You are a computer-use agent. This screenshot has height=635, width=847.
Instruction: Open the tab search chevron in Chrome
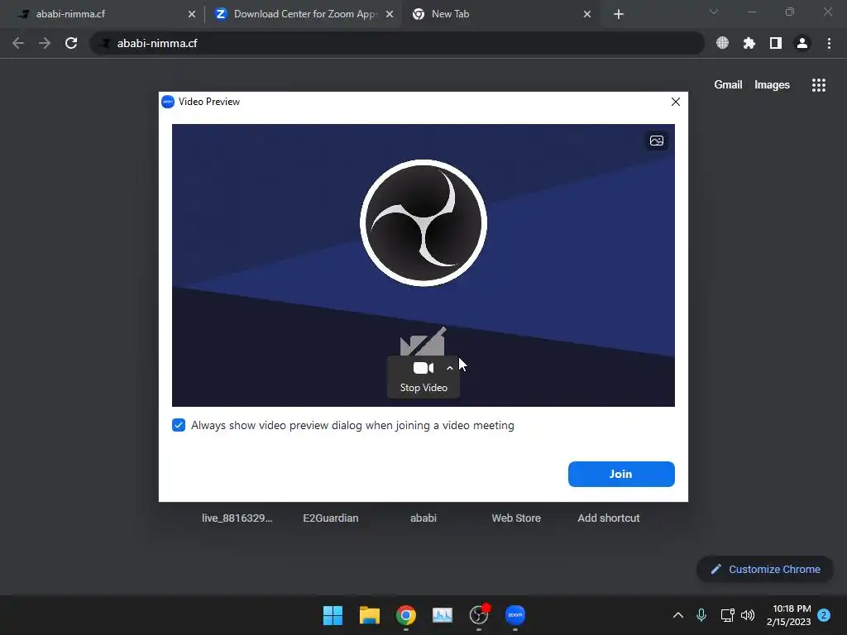coord(714,12)
